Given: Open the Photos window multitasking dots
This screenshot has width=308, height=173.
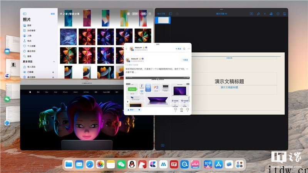Looking at the screenshot, I should [87, 9].
